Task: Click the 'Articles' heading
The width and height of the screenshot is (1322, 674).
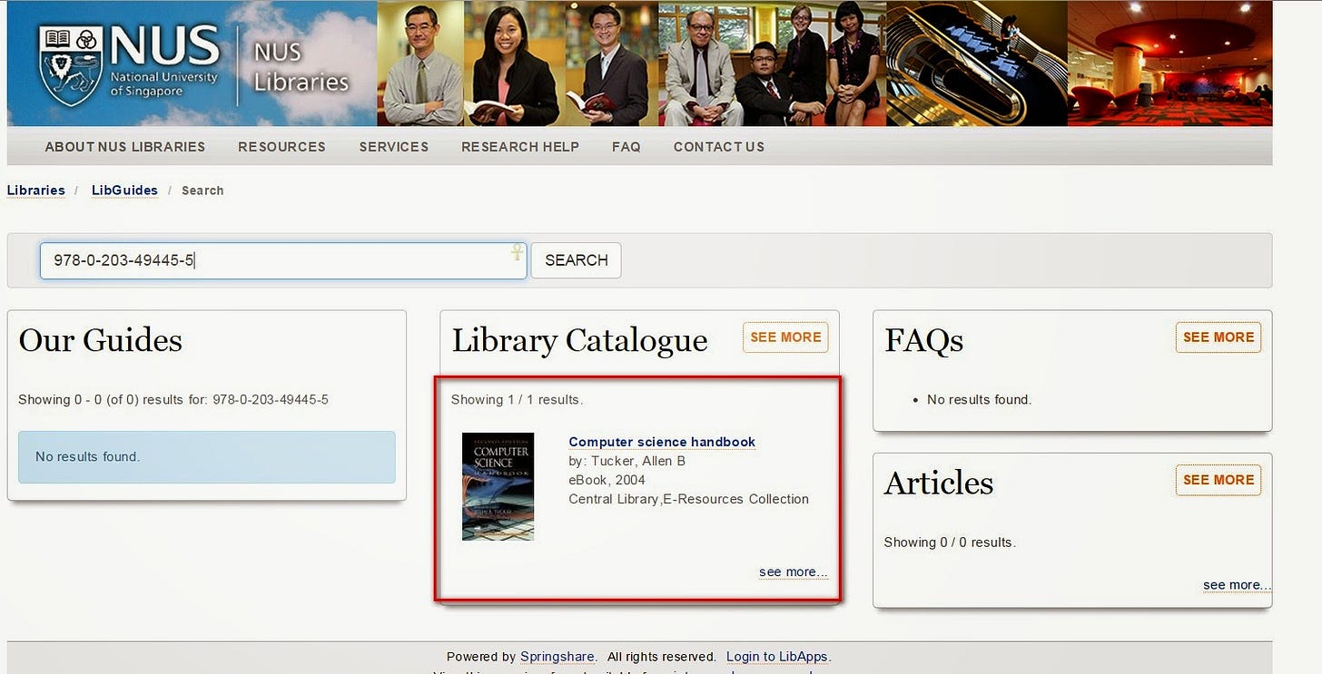Action: click(939, 483)
